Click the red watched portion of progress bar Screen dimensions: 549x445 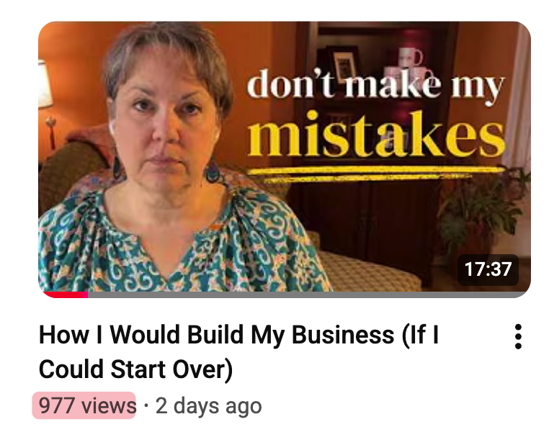(x=66, y=295)
